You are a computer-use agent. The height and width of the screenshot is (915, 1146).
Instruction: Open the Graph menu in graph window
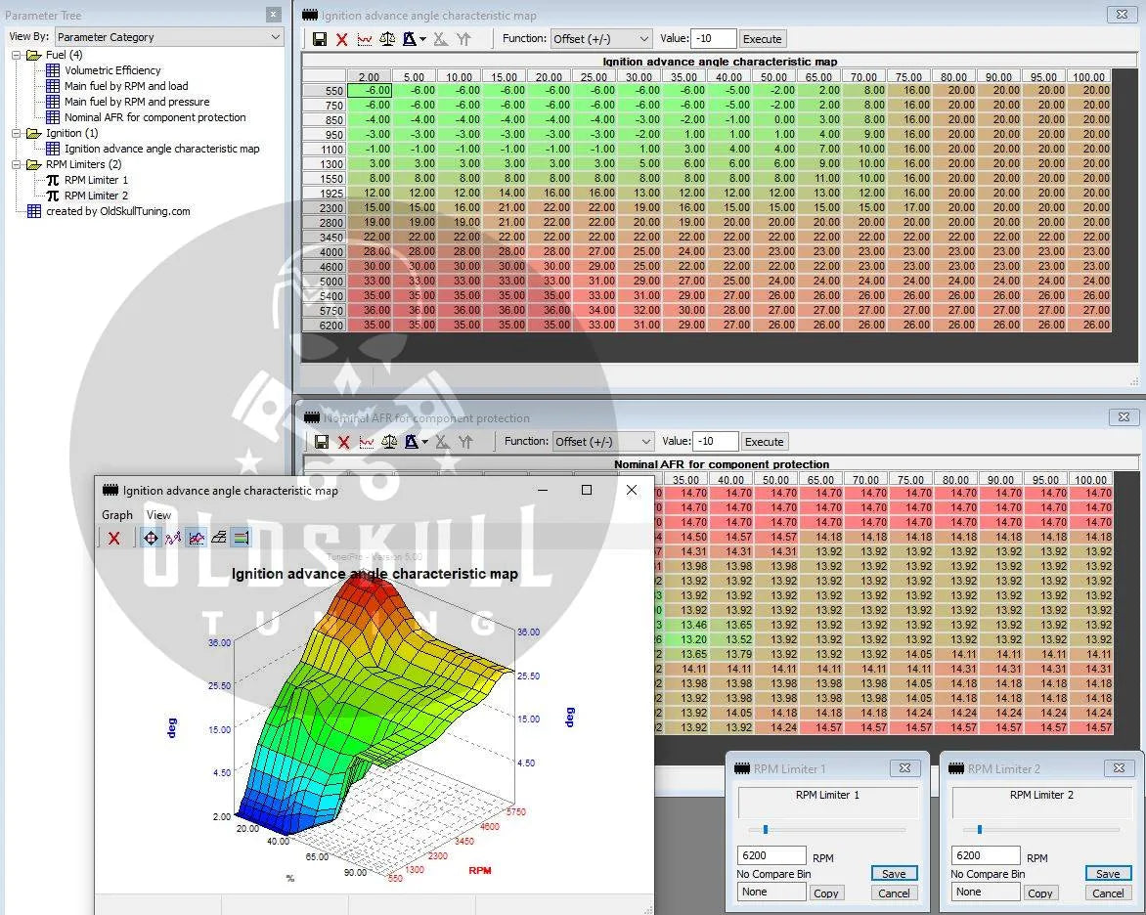click(x=117, y=514)
